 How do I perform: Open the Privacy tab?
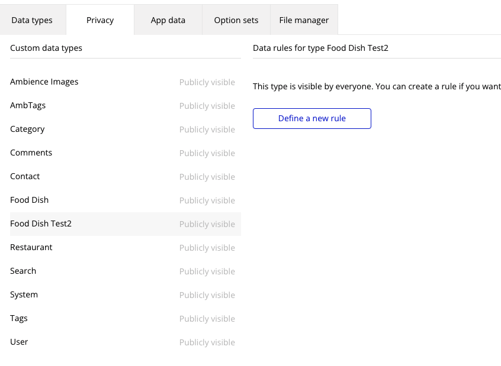[x=100, y=20]
